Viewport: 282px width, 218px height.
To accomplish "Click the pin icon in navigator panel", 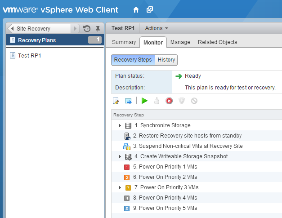I will tap(97, 28).
